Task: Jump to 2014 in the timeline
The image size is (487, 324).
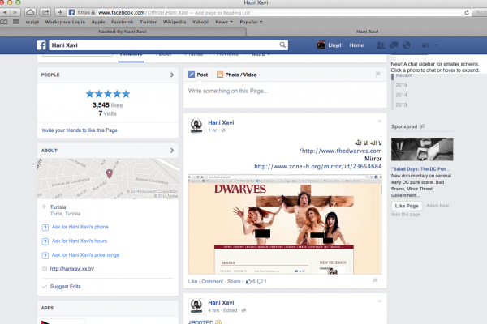Action: click(x=401, y=95)
